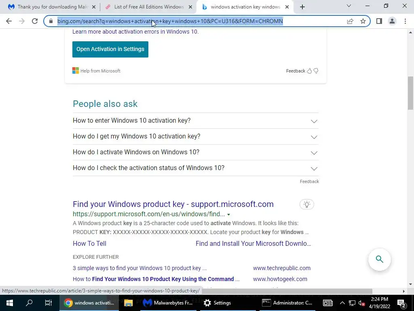This screenshot has width=414, height=311.
Task: View site info via the lock icon
Action: 51,21
